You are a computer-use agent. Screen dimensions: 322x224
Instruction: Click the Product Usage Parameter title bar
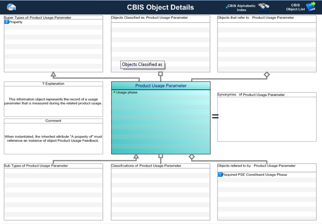(161, 86)
